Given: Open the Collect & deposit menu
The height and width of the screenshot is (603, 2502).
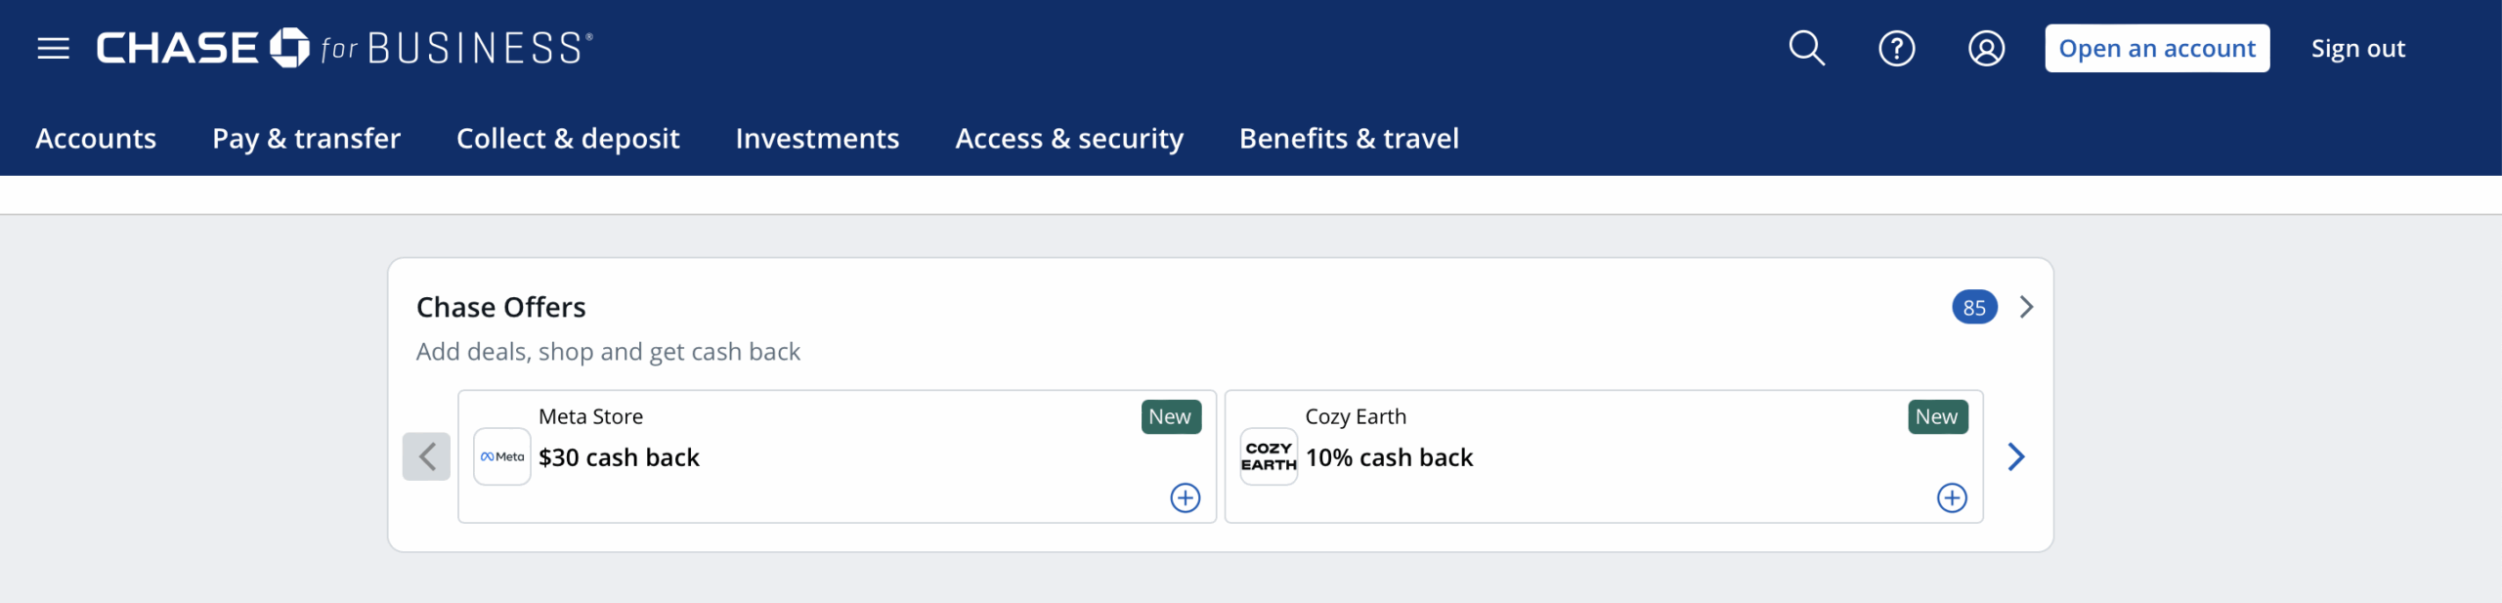Looking at the screenshot, I should click(568, 139).
